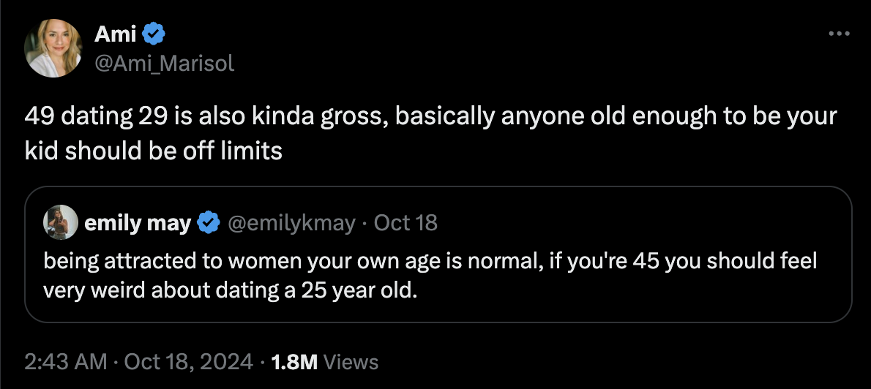Open the three-dot more options menu
The height and width of the screenshot is (389, 871).
point(839,34)
